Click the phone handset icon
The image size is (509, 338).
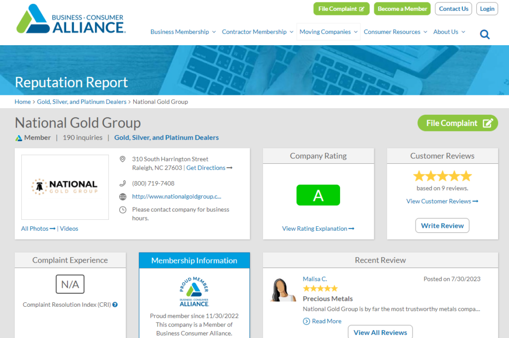tap(122, 184)
